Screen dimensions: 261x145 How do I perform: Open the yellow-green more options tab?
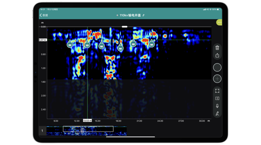[x=219, y=22]
